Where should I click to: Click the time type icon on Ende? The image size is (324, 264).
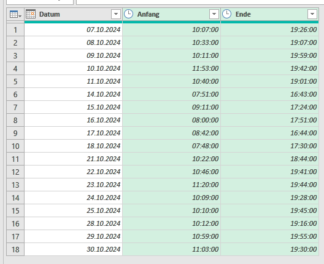(226, 14)
